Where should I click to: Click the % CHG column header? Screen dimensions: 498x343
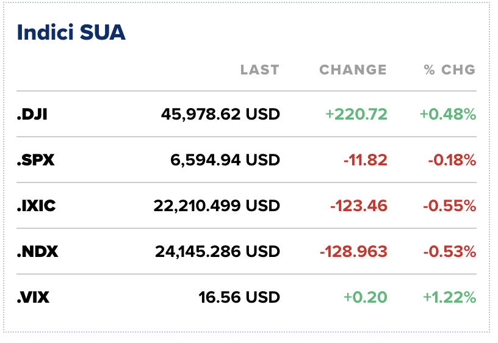coord(449,70)
